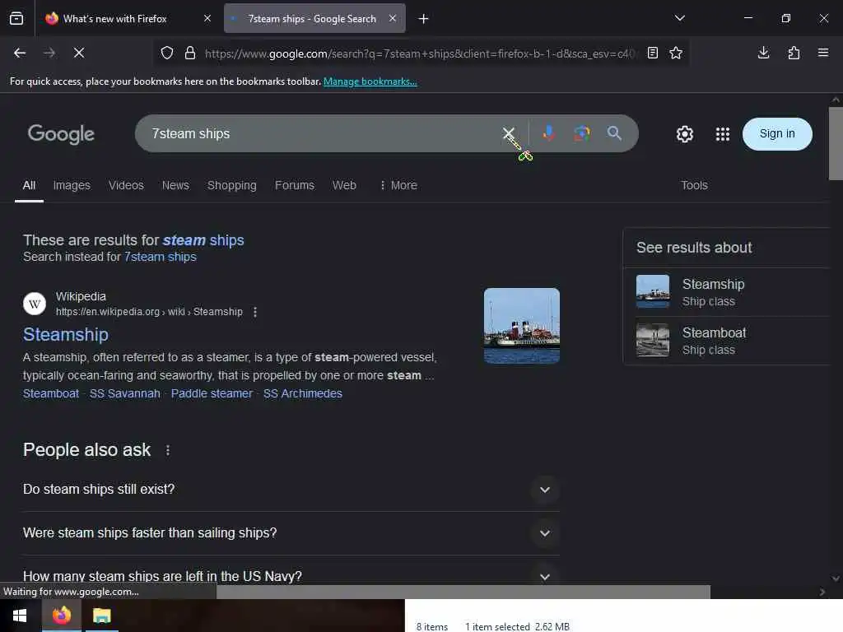
Task: Open the Manage bookmarks link
Action: [370, 81]
